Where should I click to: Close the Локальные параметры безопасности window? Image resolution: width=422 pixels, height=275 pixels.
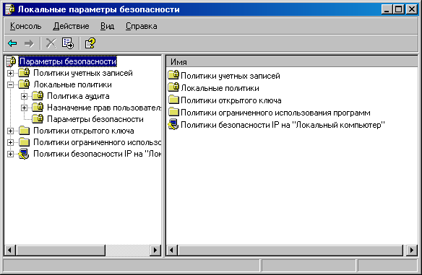412,9
